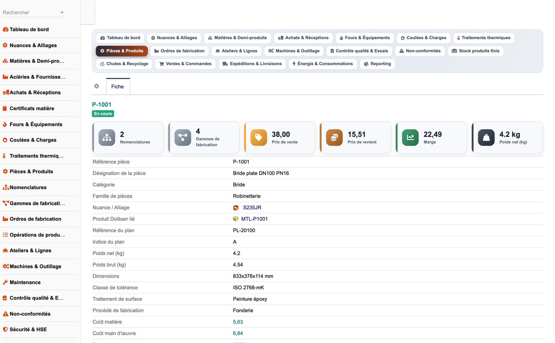Open Chutes & Recyclage tab
Screen dimensions: 555x343
click(124, 64)
